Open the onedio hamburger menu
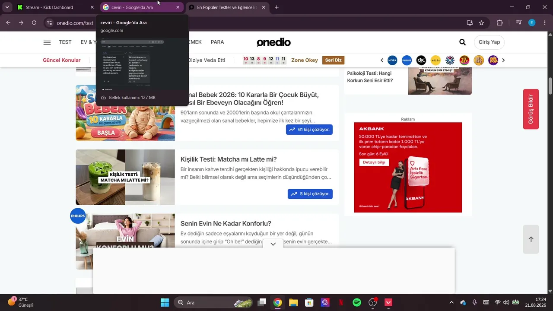The width and height of the screenshot is (553, 311). point(47,42)
